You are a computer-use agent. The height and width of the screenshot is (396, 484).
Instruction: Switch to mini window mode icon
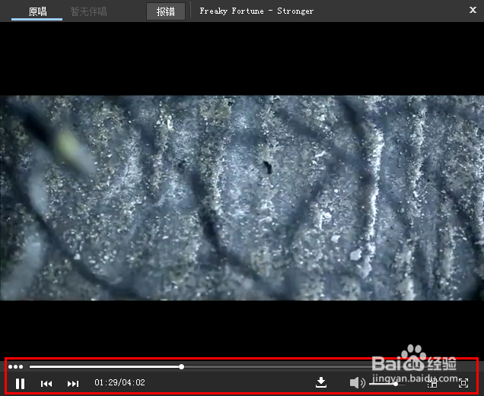432,383
